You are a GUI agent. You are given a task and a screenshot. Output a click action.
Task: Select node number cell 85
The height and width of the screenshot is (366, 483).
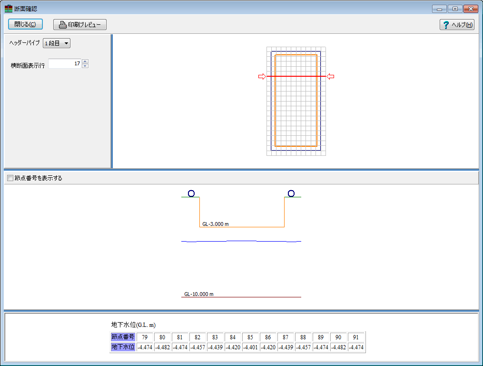coord(250,337)
